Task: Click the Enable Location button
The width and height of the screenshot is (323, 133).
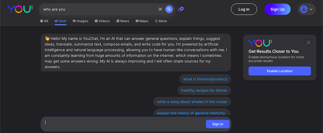Action: [x=279, y=71]
